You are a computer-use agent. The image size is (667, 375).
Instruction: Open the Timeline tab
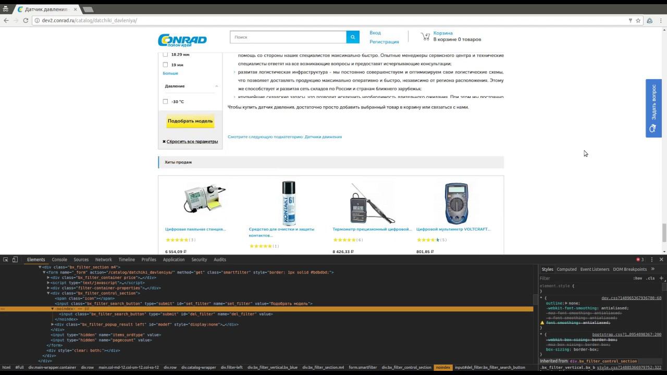(x=127, y=259)
